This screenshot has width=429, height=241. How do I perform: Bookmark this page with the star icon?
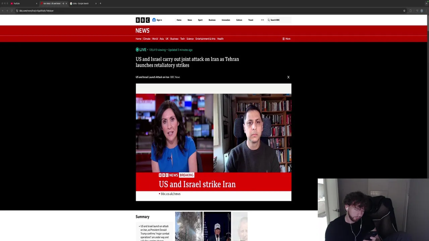tap(404, 11)
